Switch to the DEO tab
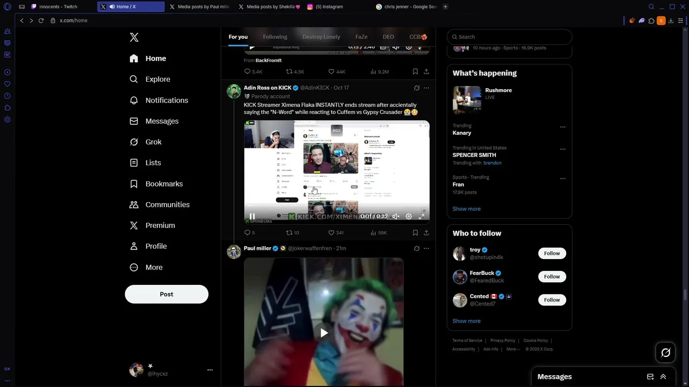The image size is (689, 387). click(x=388, y=37)
